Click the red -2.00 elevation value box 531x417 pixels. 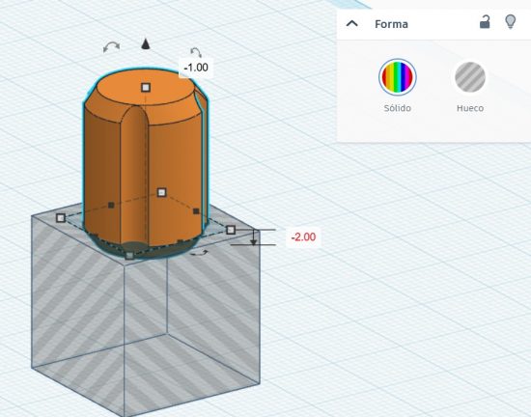pos(303,236)
